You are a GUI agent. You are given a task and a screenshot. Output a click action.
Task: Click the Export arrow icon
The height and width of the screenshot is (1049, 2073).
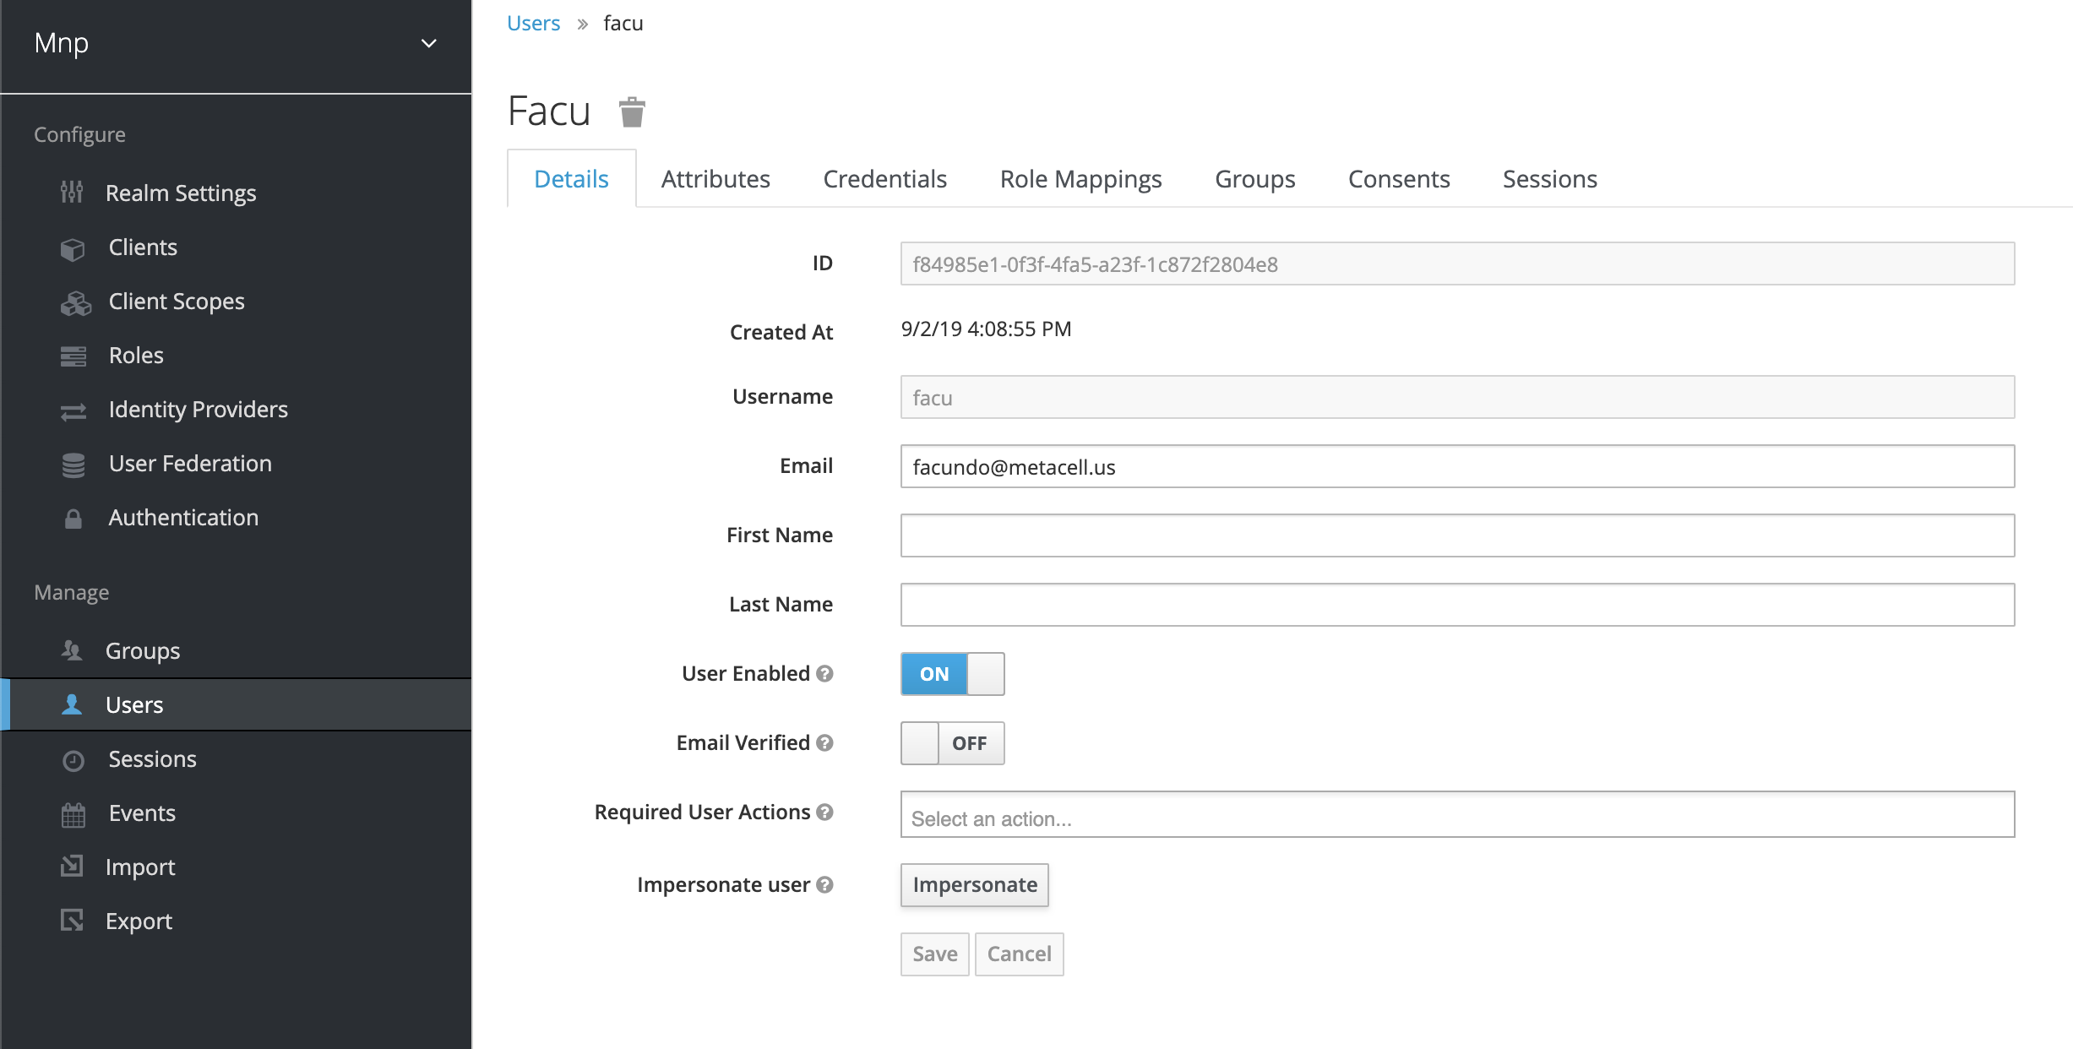pyautogui.click(x=72, y=920)
